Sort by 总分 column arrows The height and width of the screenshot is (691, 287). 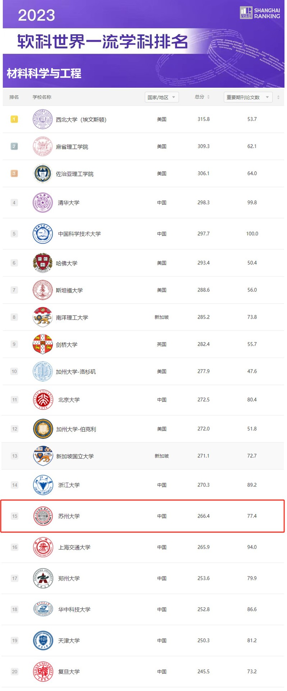point(208,97)
